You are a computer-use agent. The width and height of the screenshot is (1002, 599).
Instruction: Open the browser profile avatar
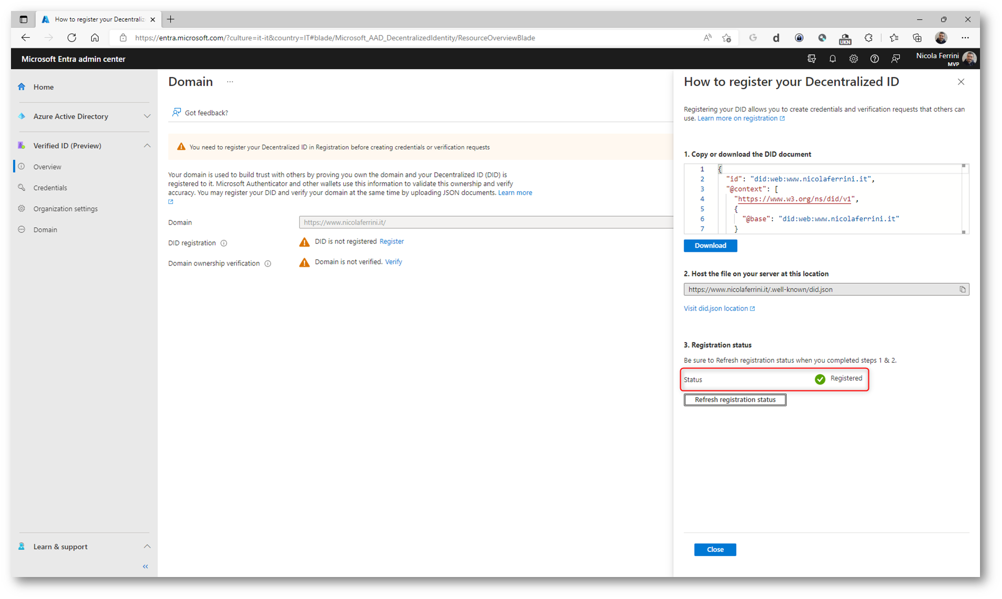(x=941, y=38)
